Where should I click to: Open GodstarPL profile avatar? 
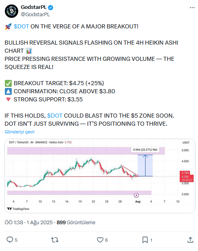coord(11,11)
